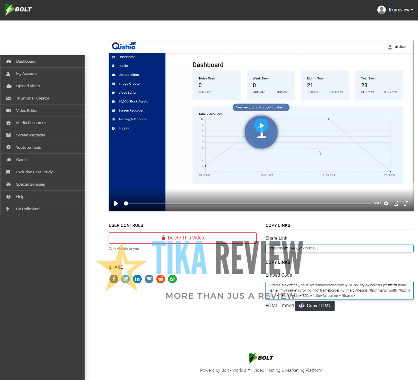The image size is (418, 380).
Task: Share the video via WhatsApp
Action: click(172, 279)
